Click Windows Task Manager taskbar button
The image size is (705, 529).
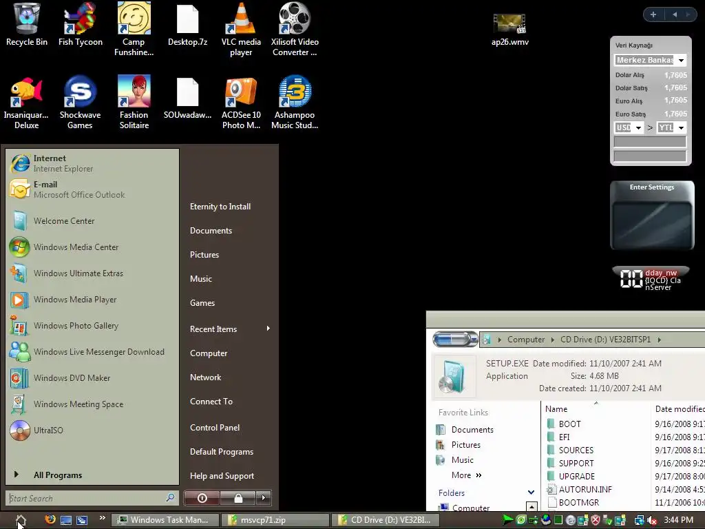(165, 520)
